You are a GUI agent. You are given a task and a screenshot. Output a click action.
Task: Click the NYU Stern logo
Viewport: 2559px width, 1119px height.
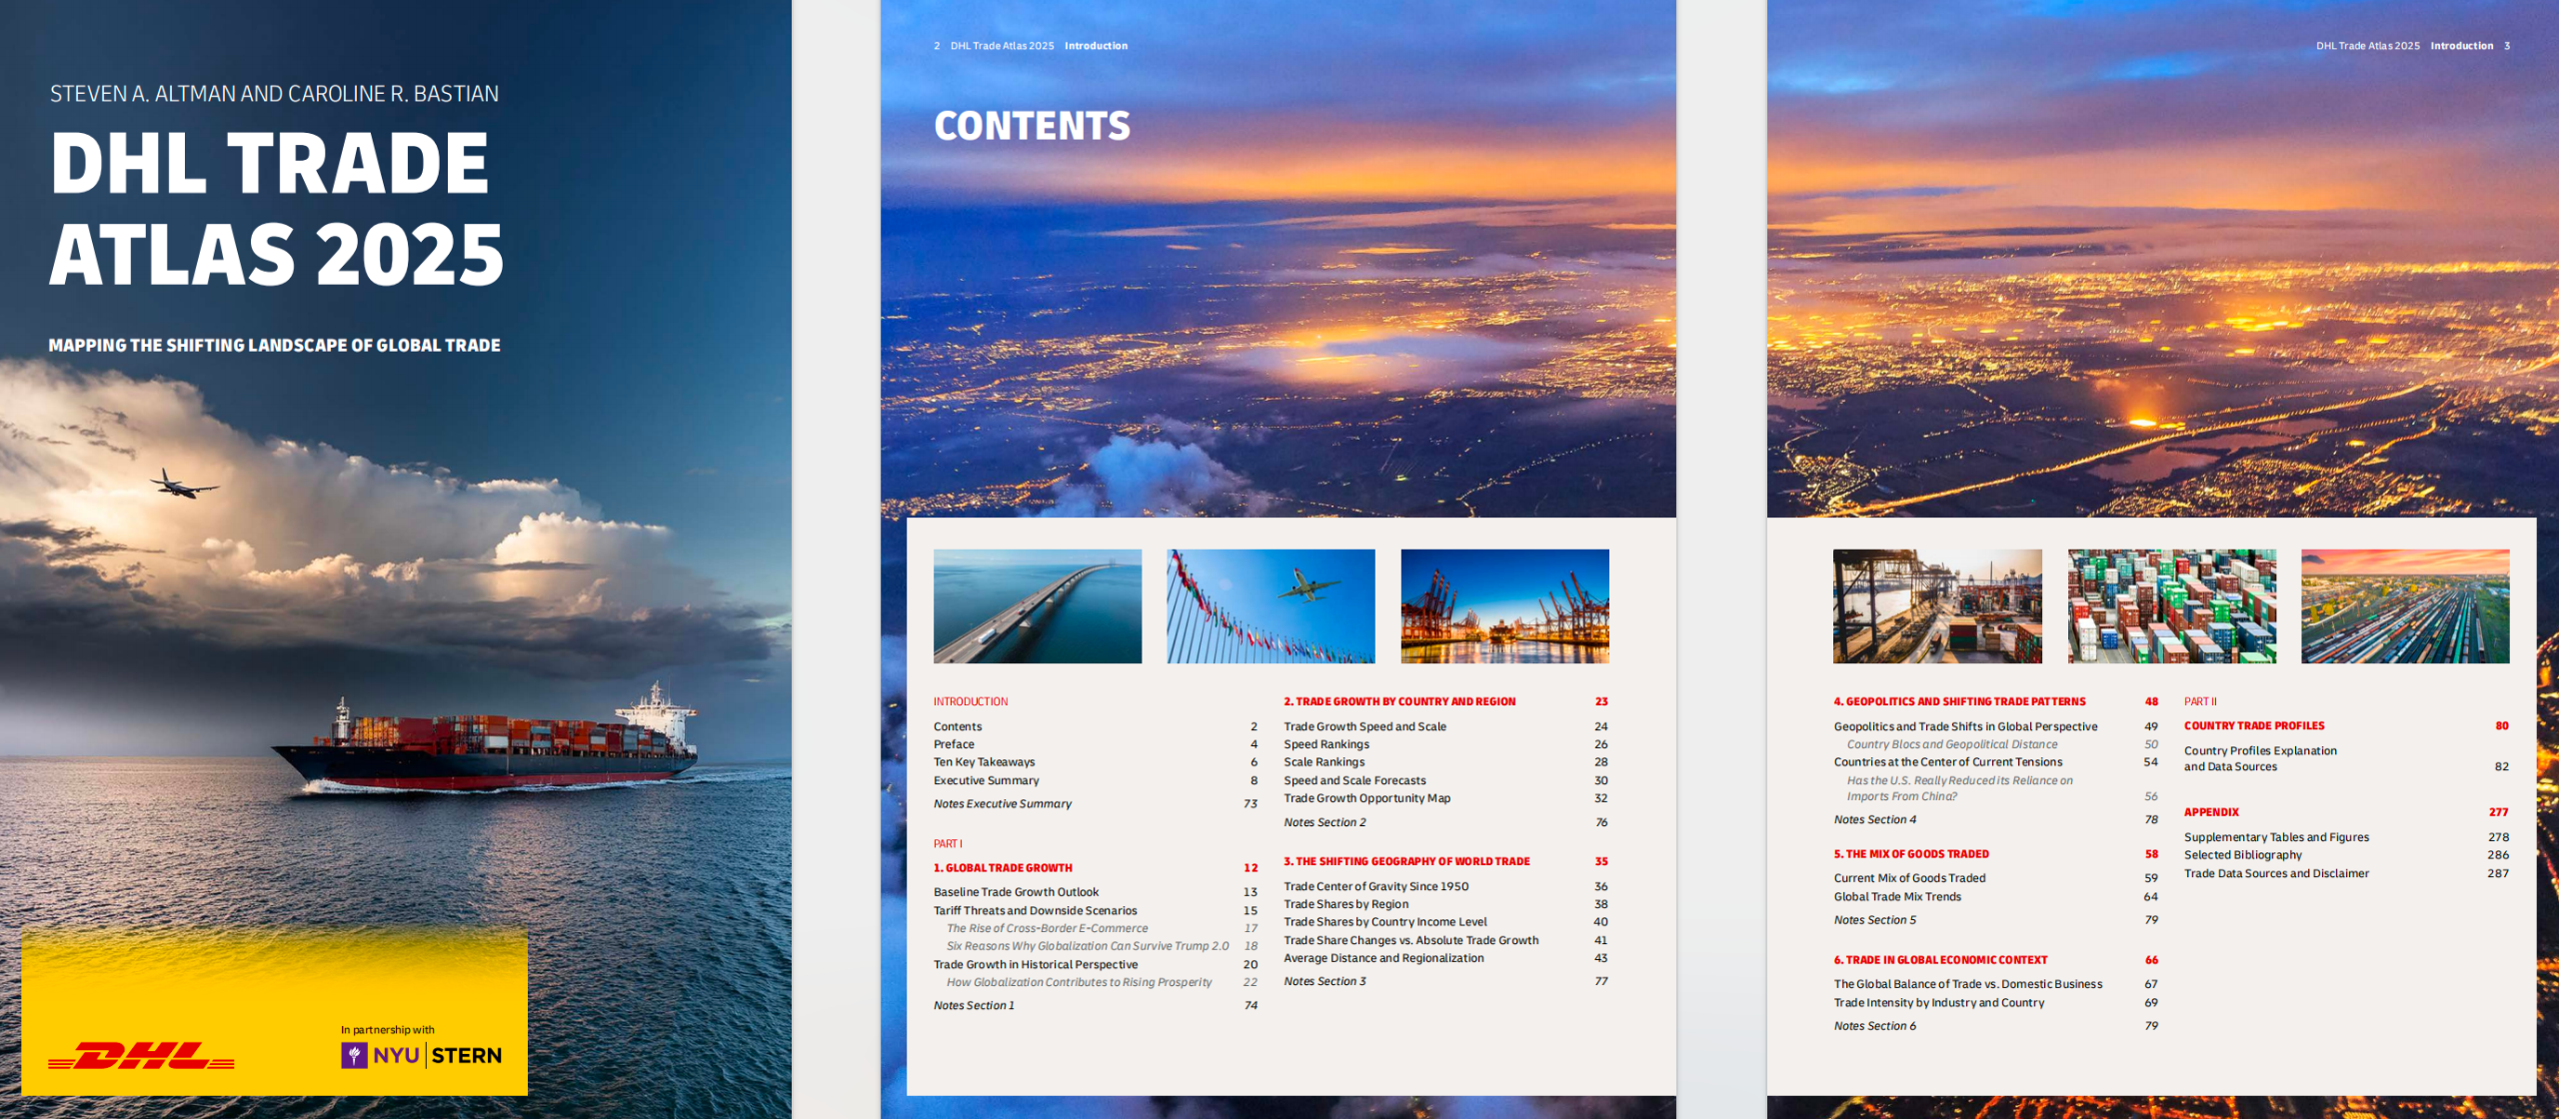click(421, 1055)
